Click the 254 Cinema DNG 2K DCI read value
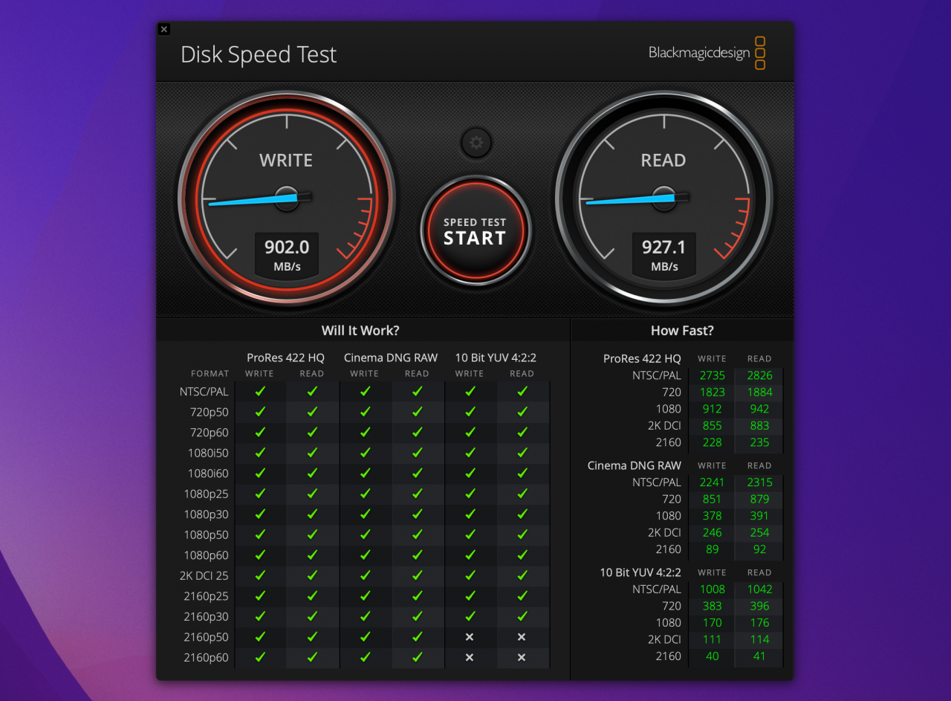The image size is (951, 701). click(759, 532)
